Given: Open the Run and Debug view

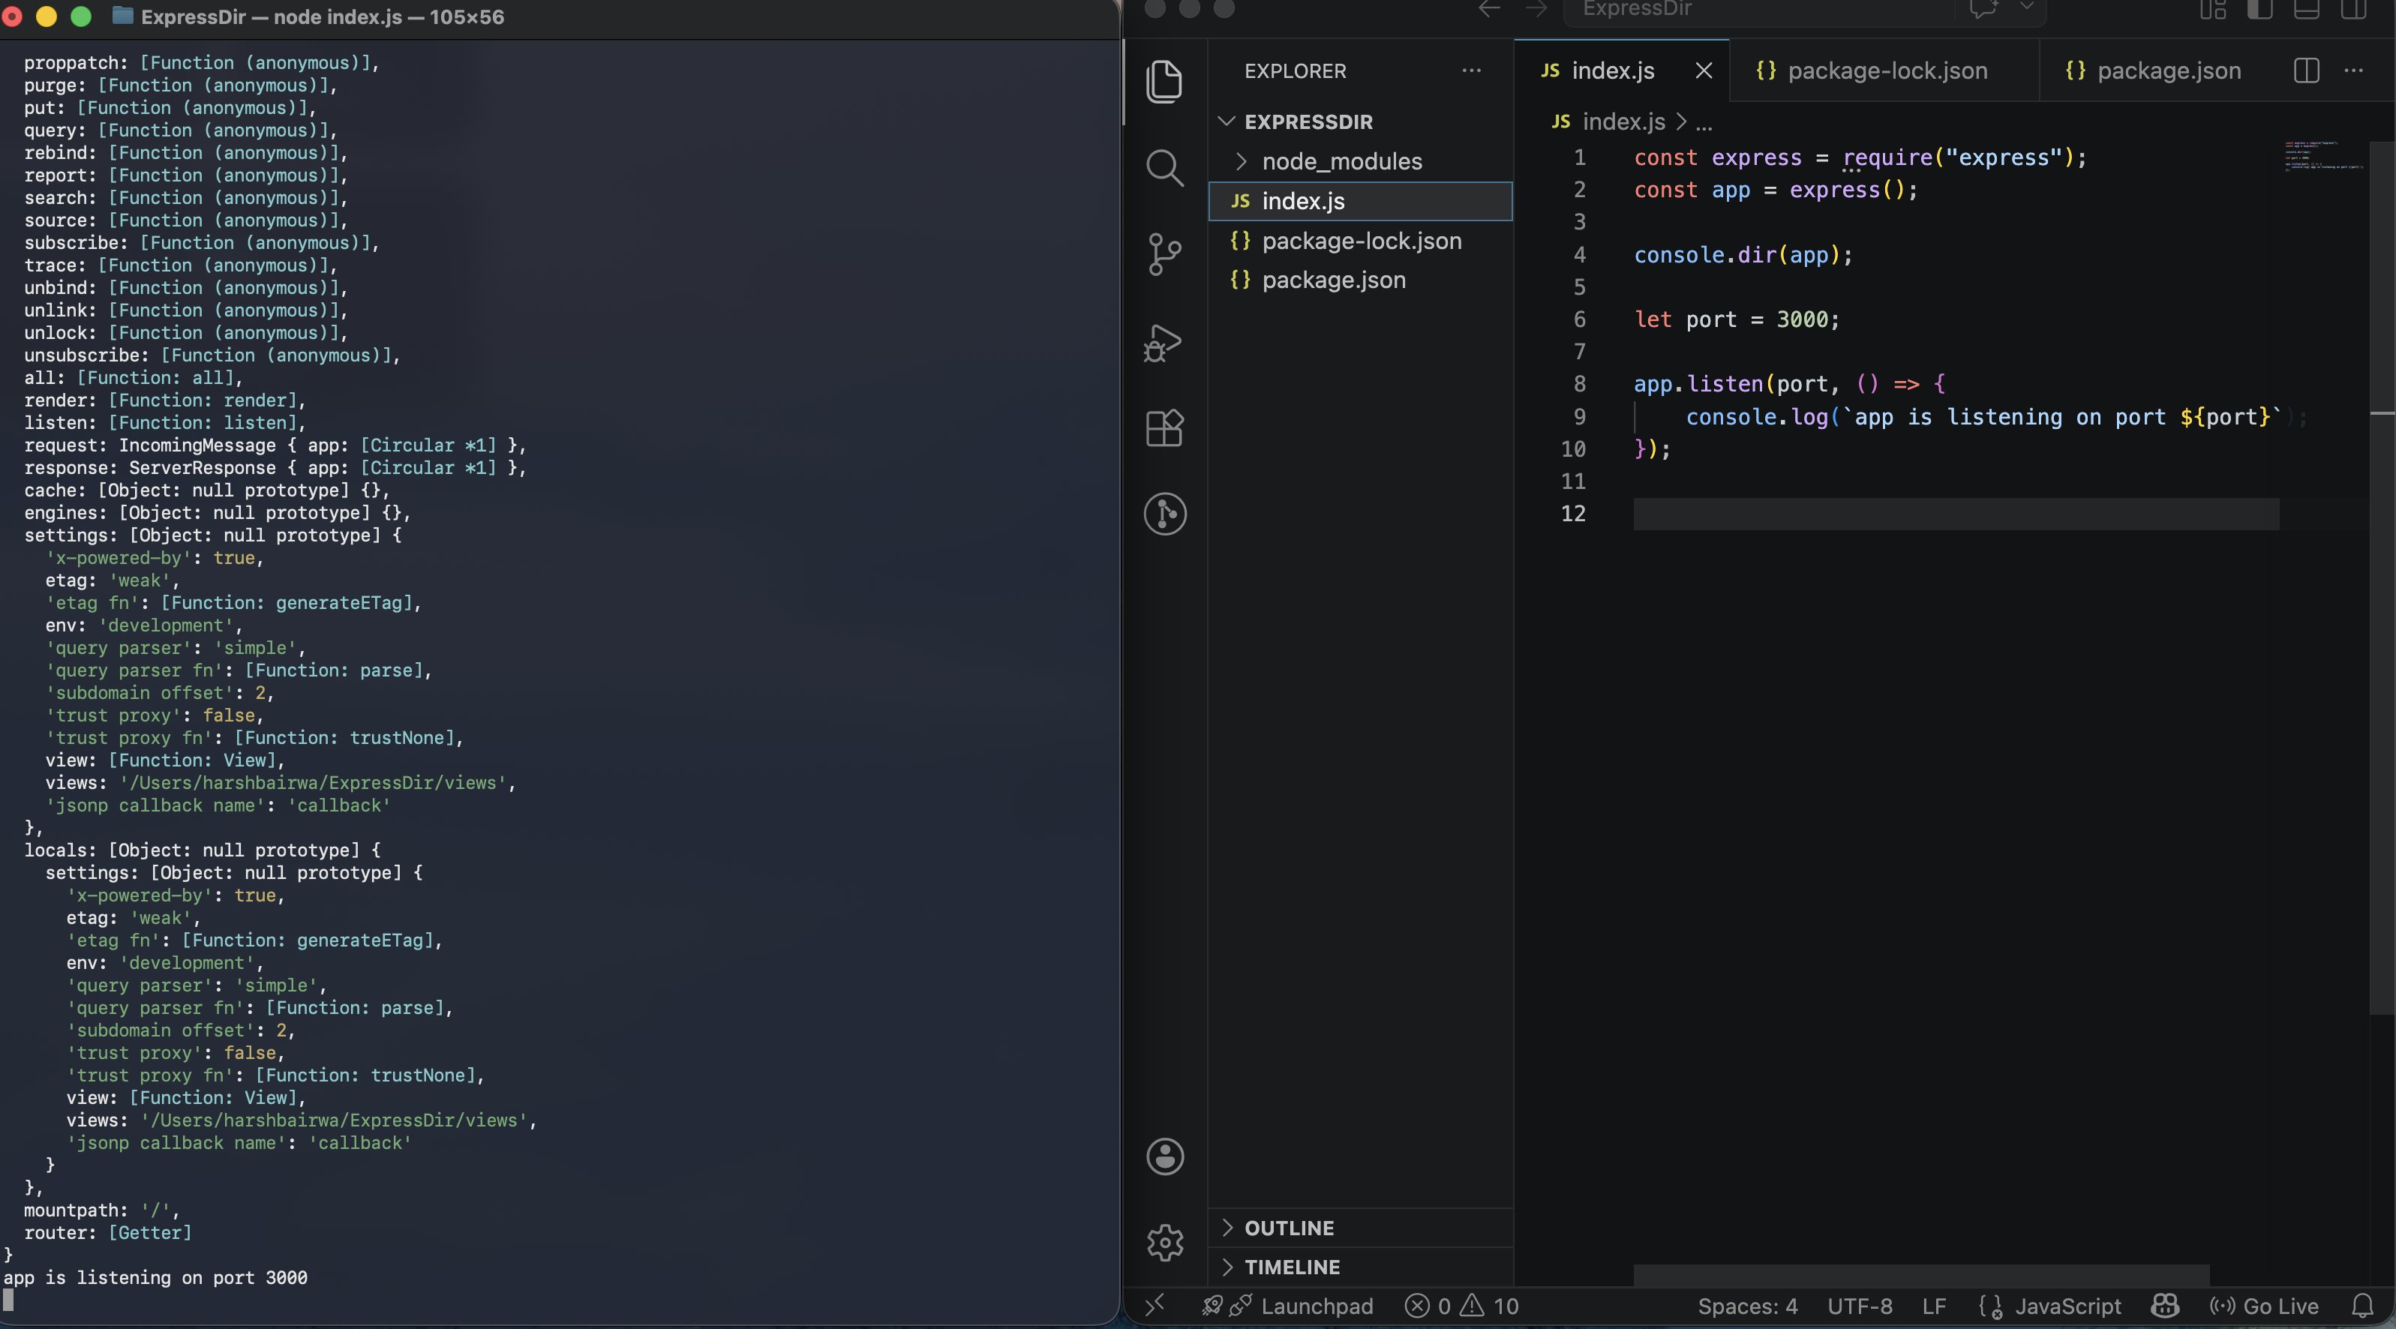Looking at the screenshot, I should pyautogui.click(x=1163, y=343).
